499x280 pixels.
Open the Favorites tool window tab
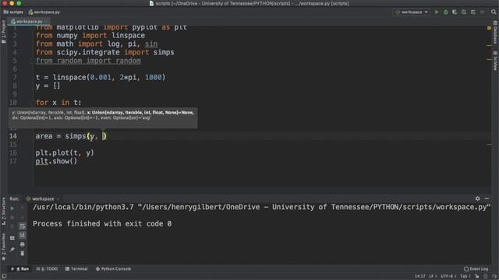pos(3,247)
